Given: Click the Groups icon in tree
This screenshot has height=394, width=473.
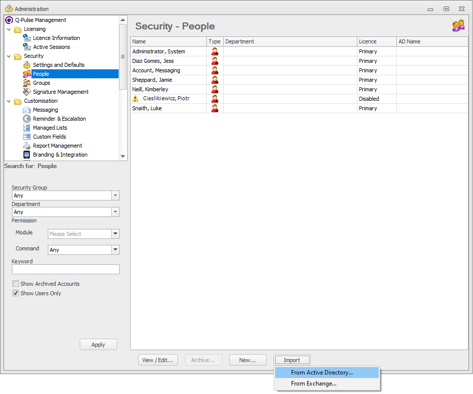Looking at the screenshot, I should click(27, 83).
